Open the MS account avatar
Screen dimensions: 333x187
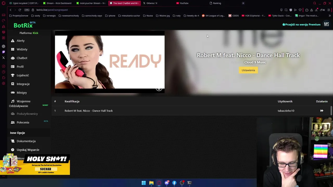coord(326,24)
